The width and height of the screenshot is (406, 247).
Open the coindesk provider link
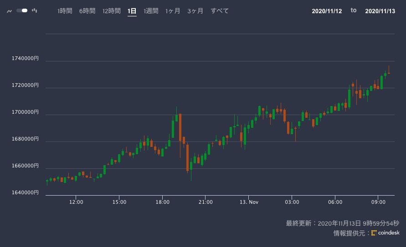tap(388, 233)
